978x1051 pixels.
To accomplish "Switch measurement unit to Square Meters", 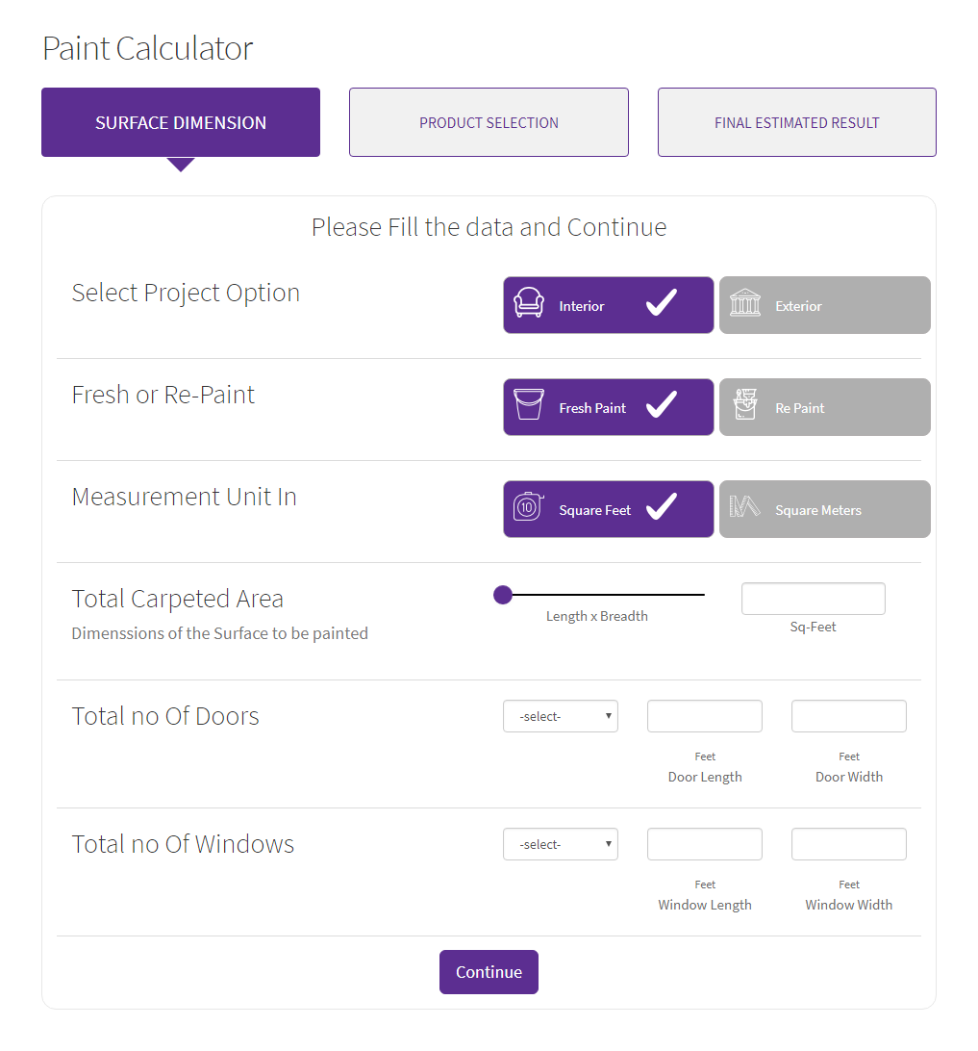I will click(x=824, y=509).
